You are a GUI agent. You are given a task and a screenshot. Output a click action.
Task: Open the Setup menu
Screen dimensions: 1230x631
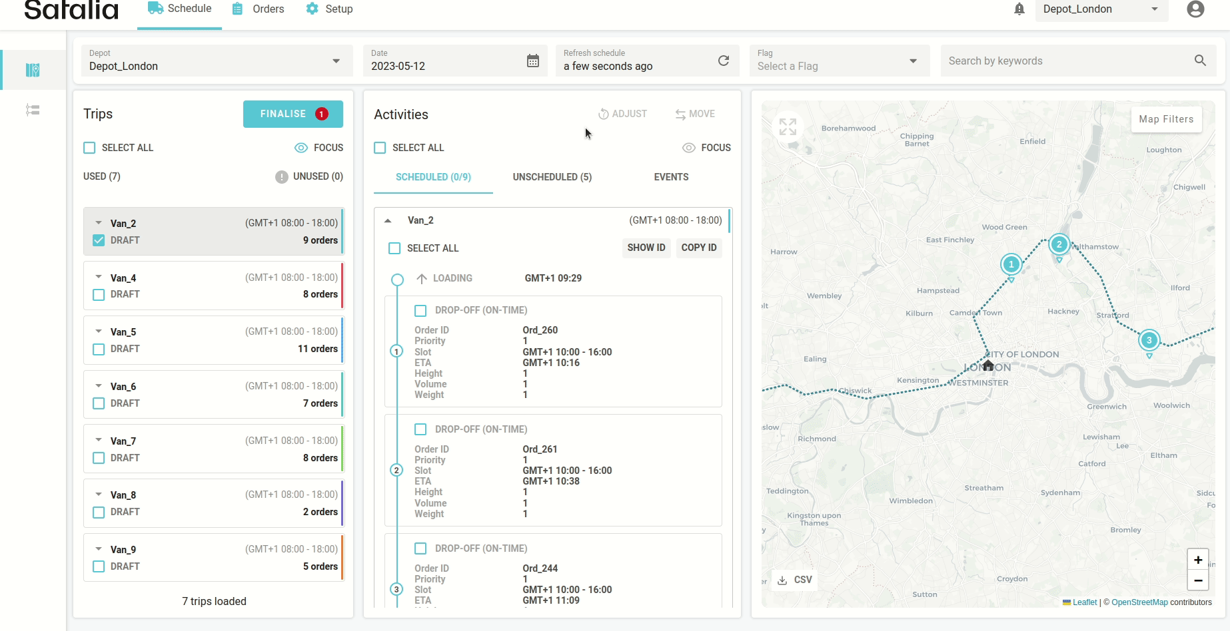pyautogui.click(x=329, y=9)
